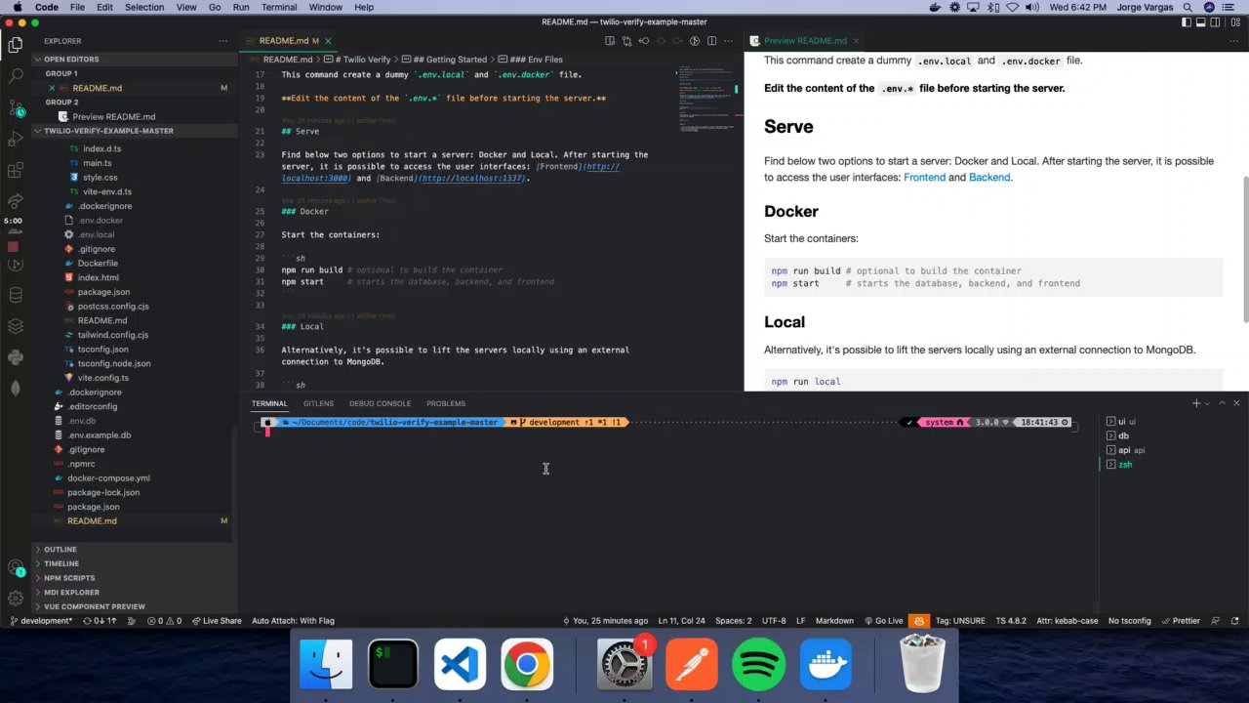
Task: Open Google Chrome in the Dock
Action: click(x=527, y=665)
